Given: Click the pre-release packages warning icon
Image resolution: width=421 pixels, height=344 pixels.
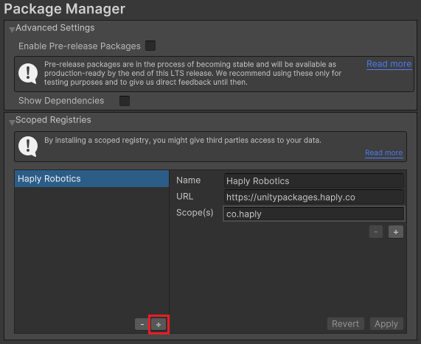Looking at the screenshot, I should [28, 74].
